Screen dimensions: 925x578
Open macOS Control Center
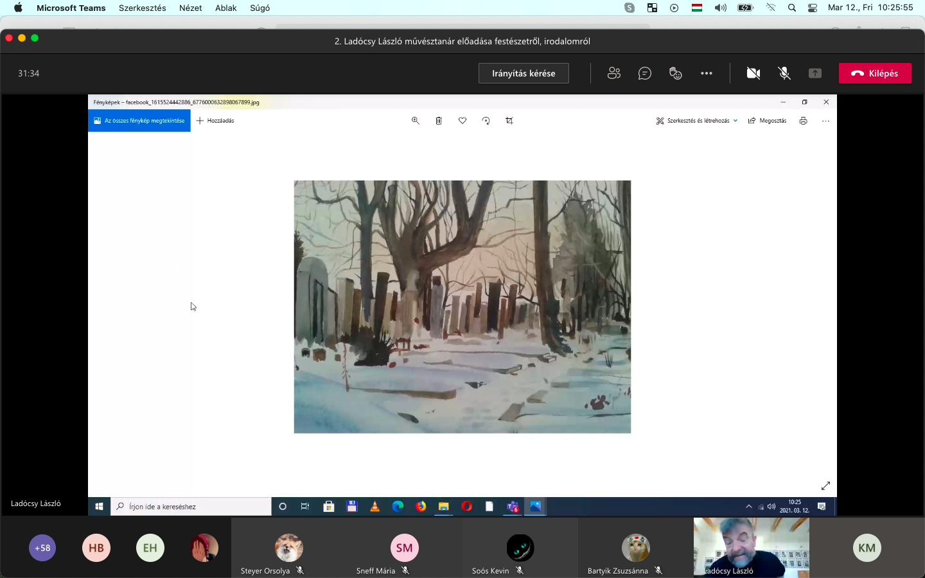pos(813,8)
